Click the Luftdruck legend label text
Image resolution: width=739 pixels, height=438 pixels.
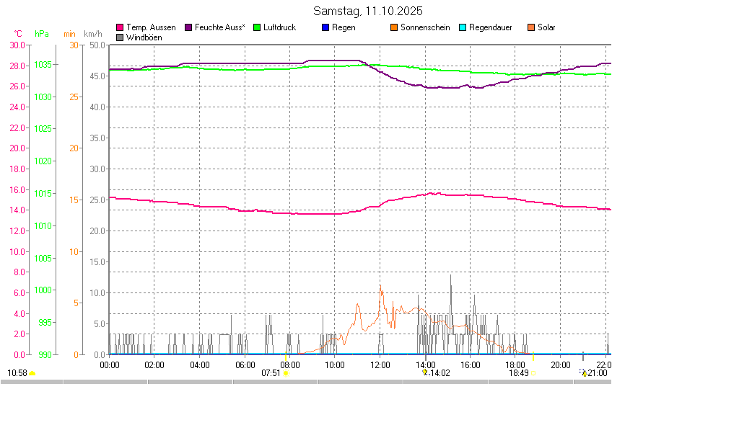(280, 27)
